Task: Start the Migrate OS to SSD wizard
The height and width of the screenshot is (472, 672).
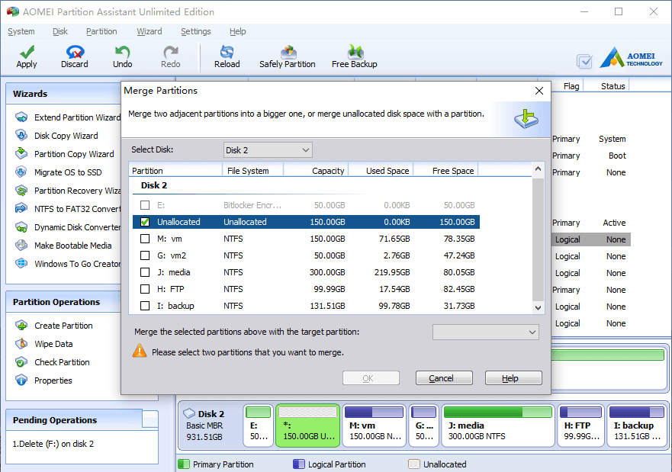Action: click(68, 172)
